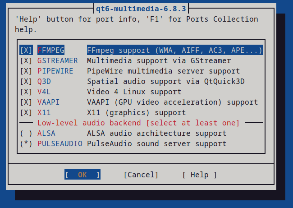Click the Cancel button

point(141,175)
